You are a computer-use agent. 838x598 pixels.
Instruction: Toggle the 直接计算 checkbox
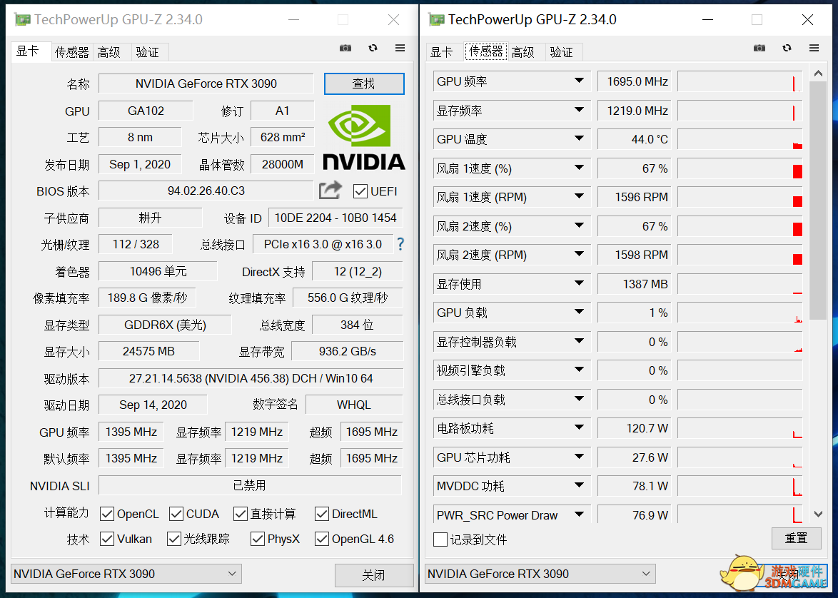241,514
